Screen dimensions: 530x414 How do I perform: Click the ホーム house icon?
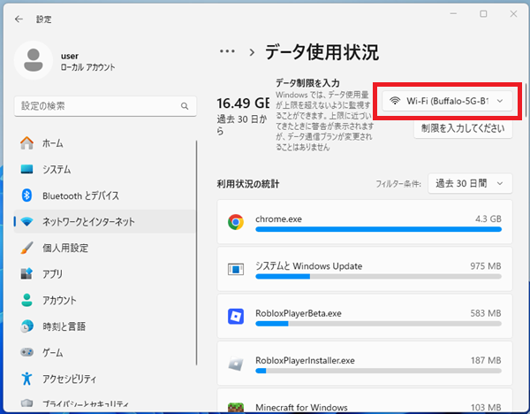coord(26,143)
